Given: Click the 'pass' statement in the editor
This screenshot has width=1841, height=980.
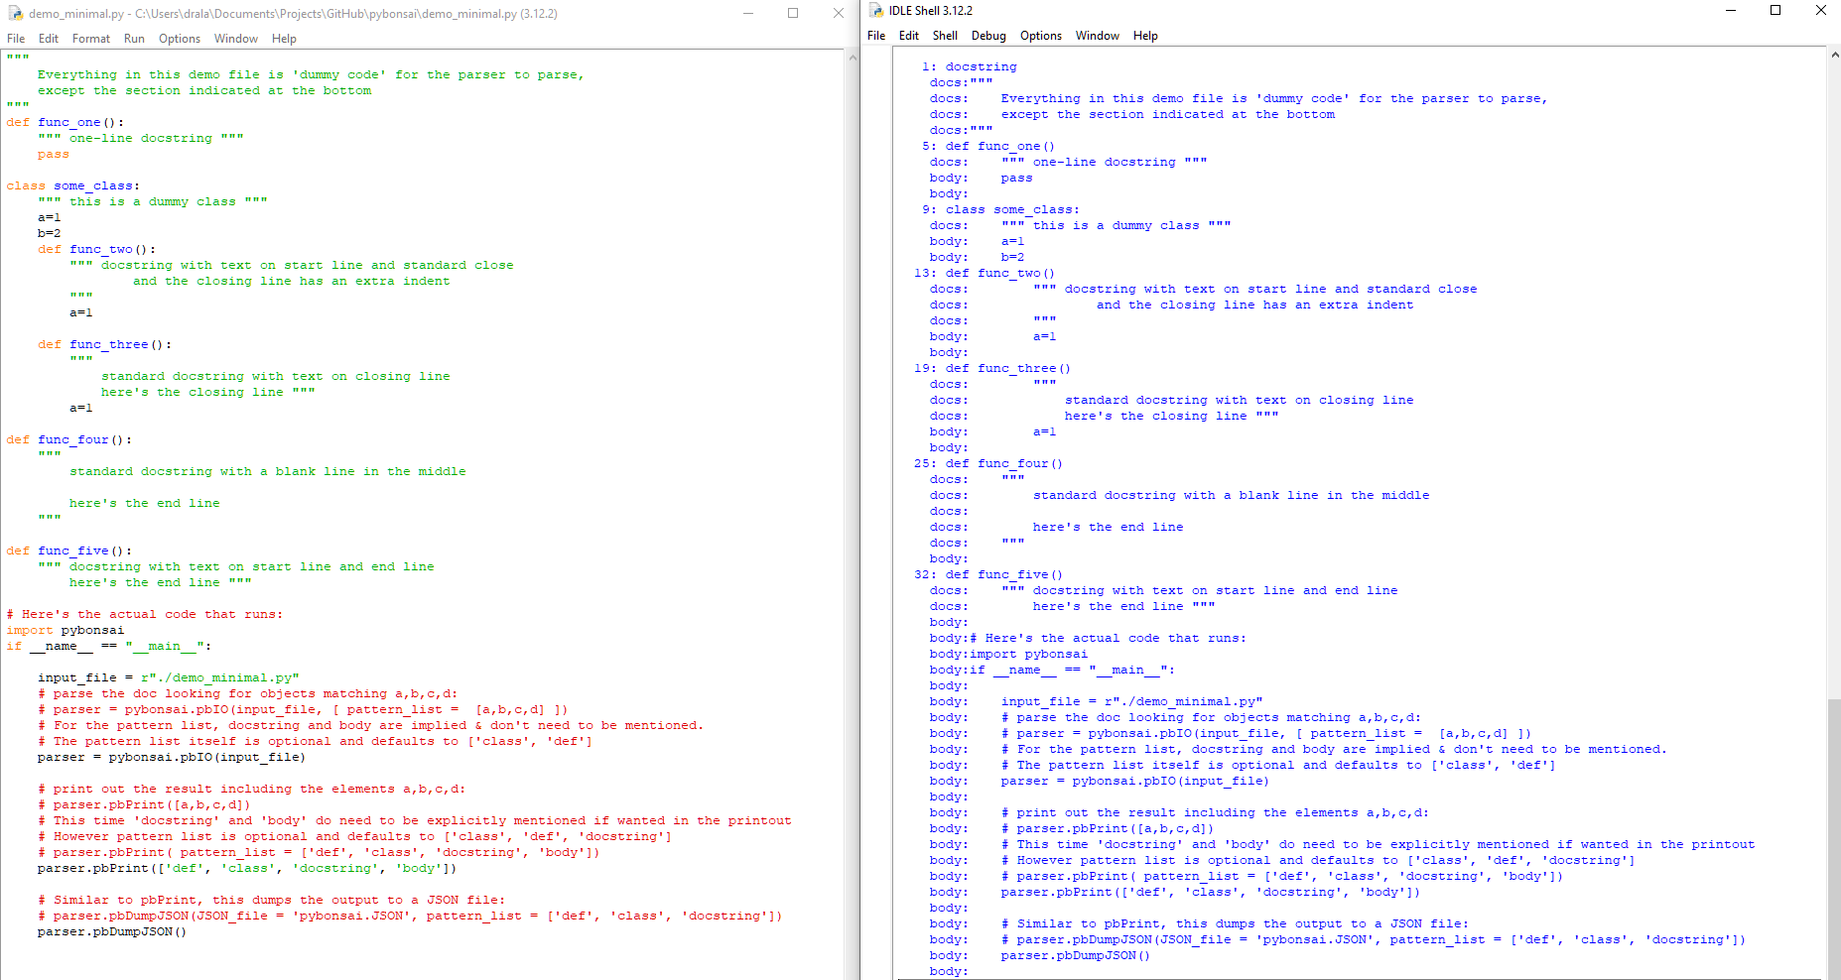Looking at the screenshot, I should (x=54, y=155).
